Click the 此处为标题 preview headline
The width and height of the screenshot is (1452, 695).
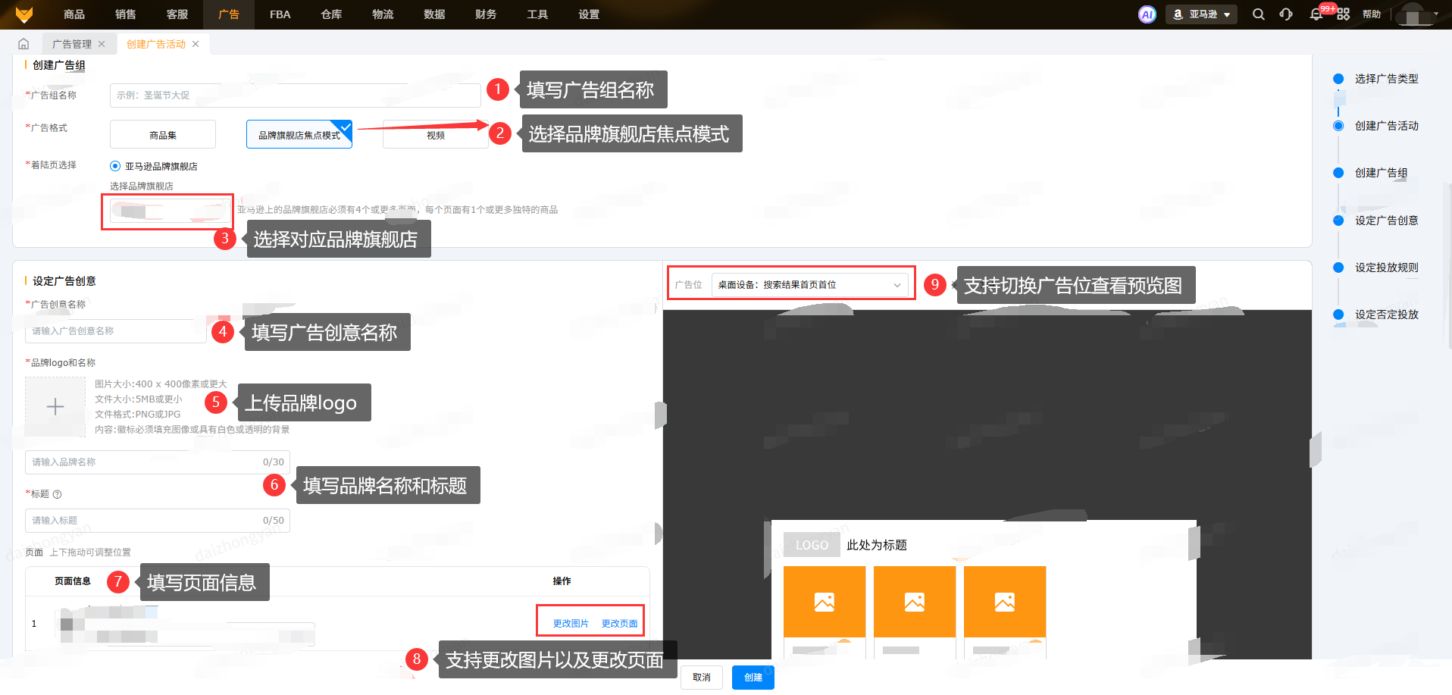877,545
